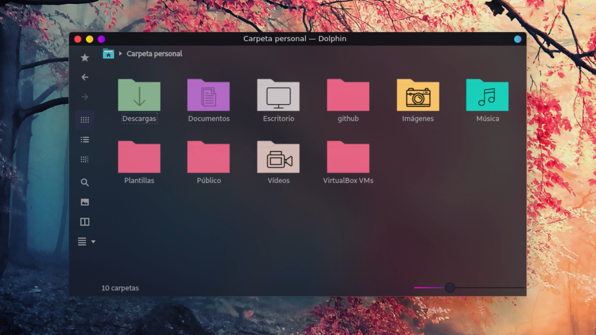Click the zoom slider handle

(x=450, y=288)
